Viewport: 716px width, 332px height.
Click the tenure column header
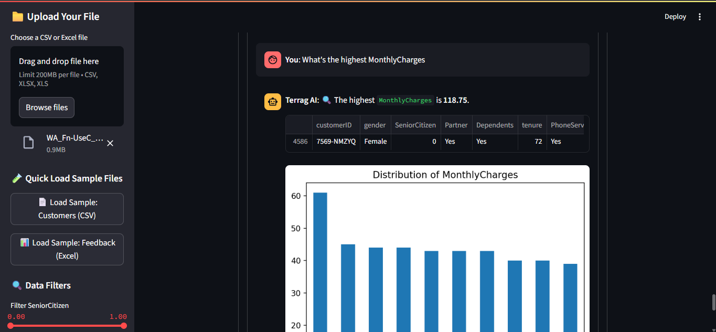tap(531, 125)
